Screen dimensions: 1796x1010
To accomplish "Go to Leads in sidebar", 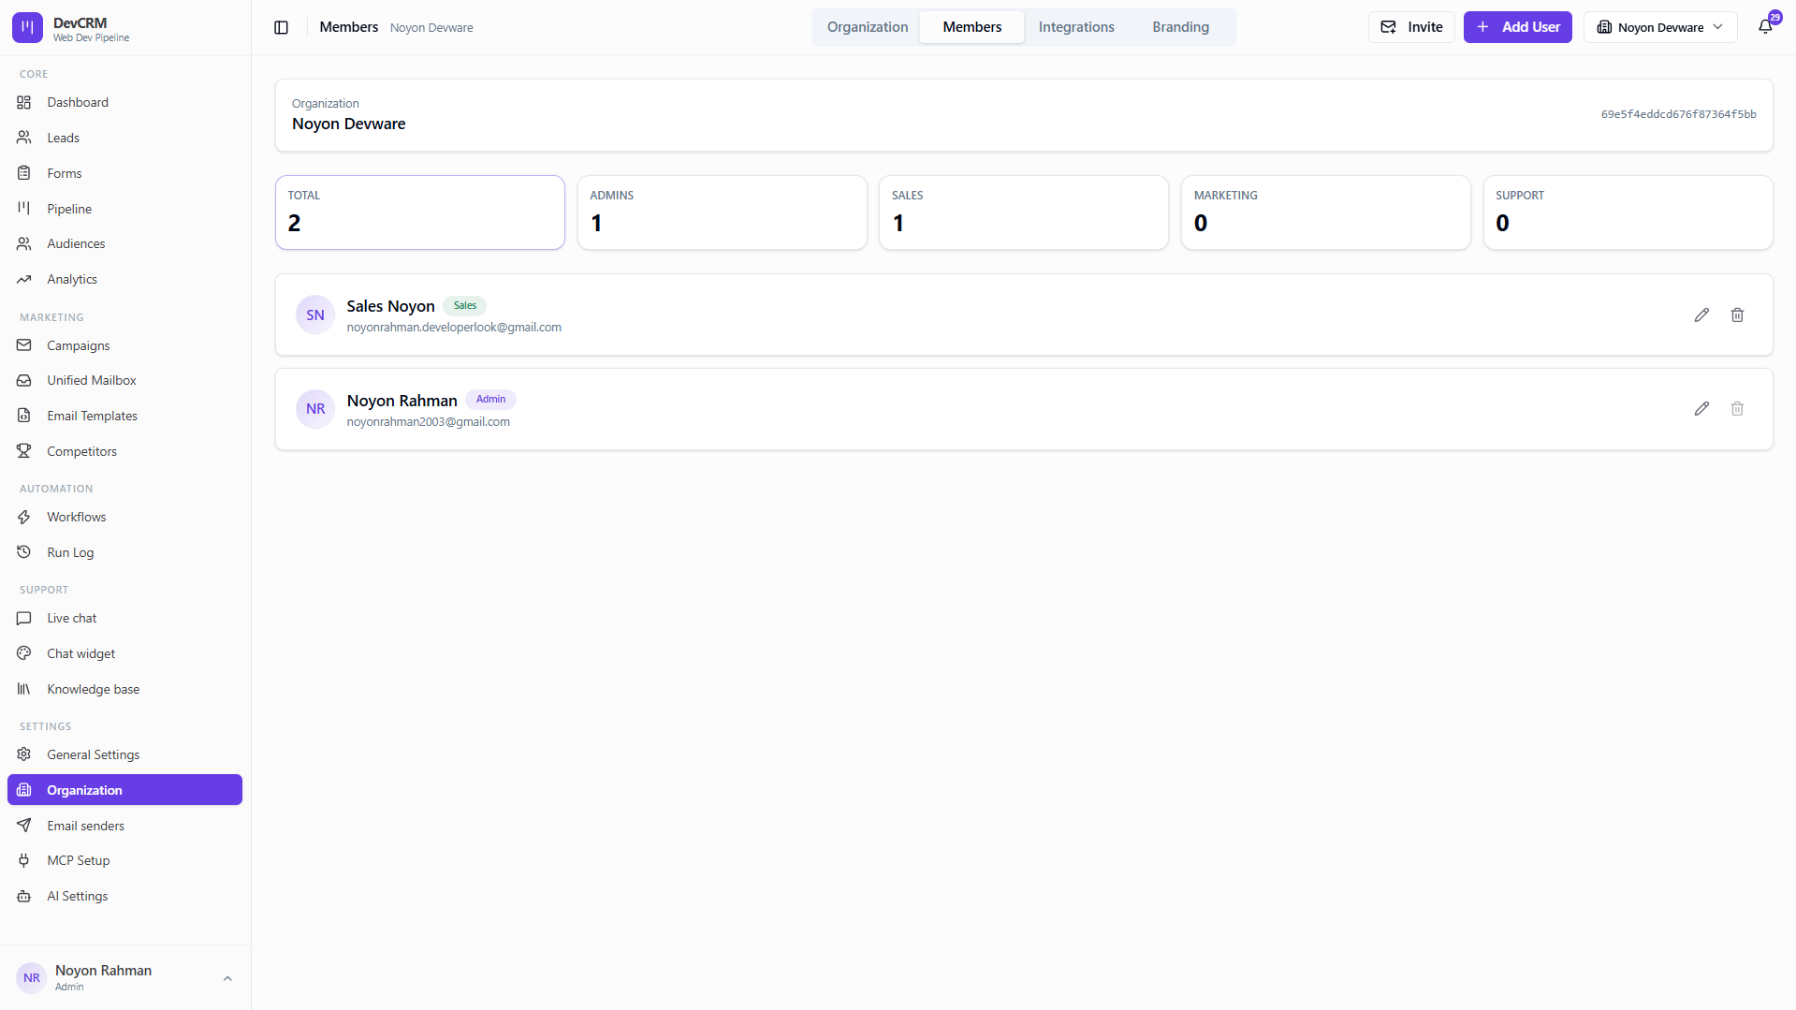I will coord(124,138).
